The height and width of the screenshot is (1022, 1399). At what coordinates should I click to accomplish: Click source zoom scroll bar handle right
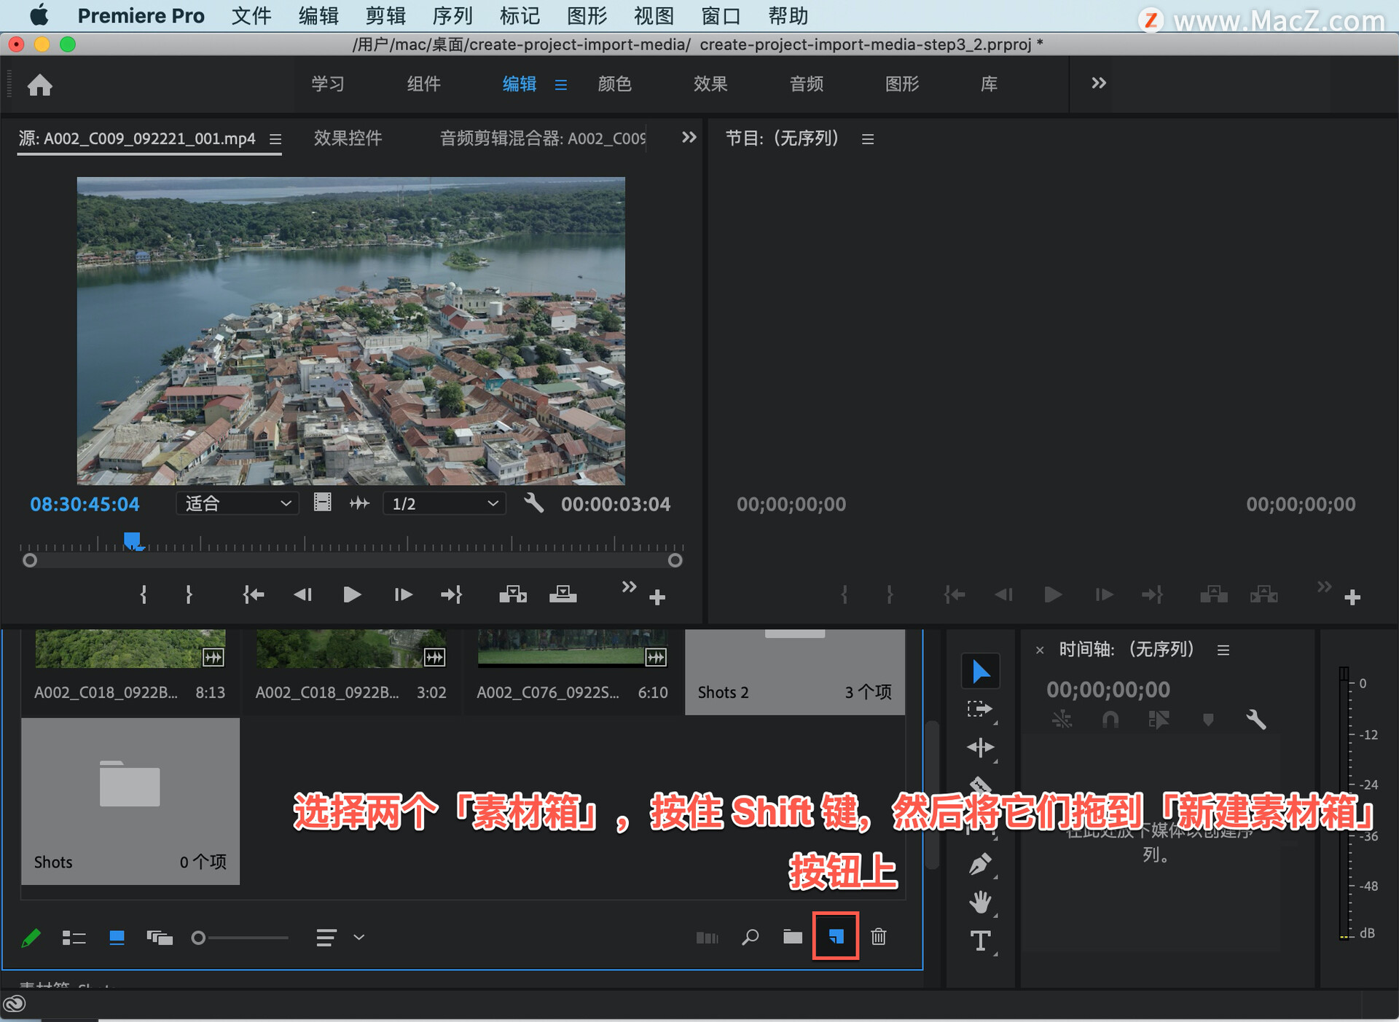pyautogui.click(x=675, y=560)
